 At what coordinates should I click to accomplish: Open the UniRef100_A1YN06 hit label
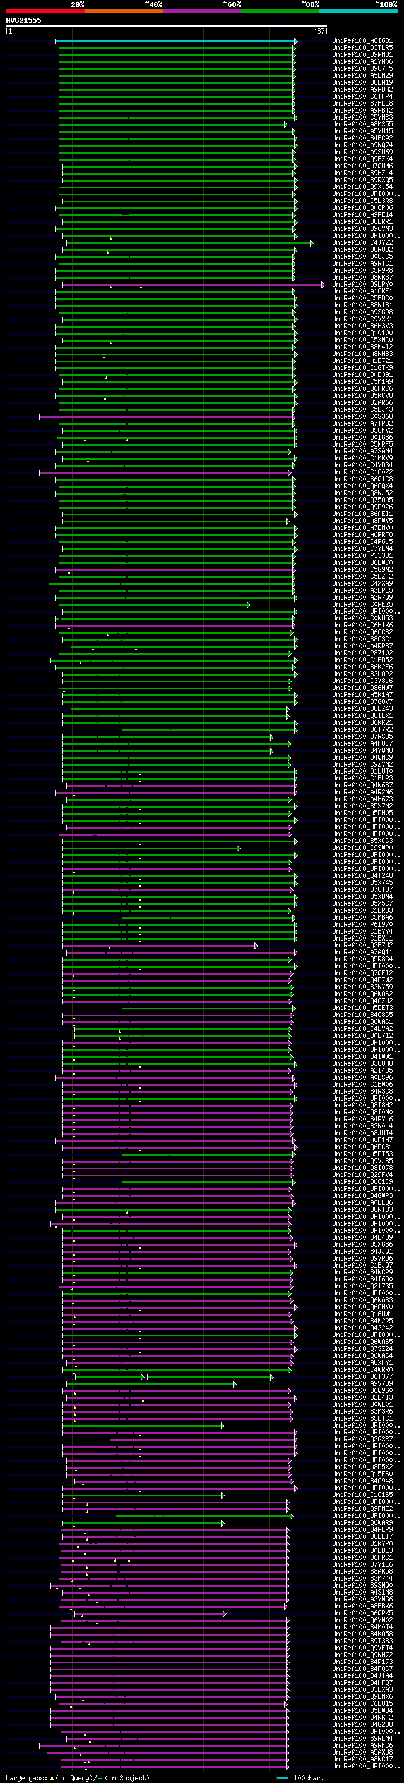pos(362,61)
